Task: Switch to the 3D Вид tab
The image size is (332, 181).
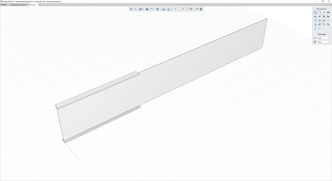Action: click(x=4, y=5)
